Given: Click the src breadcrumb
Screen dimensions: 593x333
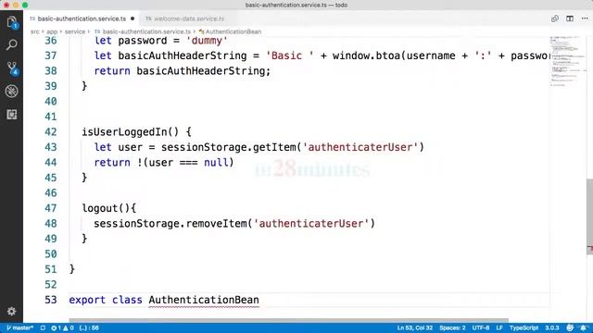Looking at the screenshot, I should (35, 31).
